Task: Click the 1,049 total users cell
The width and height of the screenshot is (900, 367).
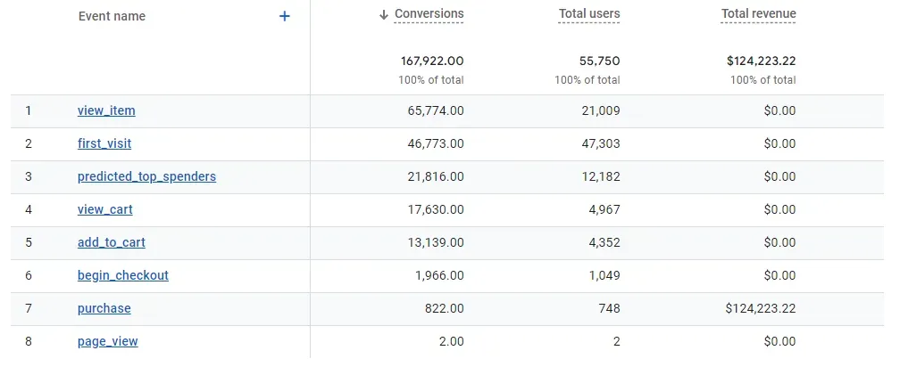Action: coord(604,275)
